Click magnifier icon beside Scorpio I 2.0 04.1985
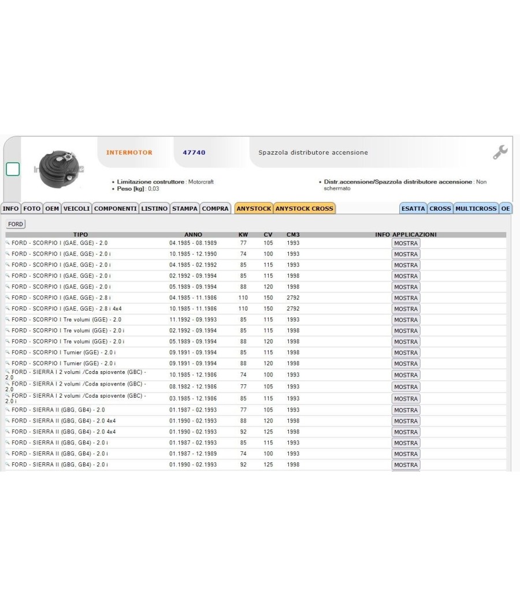 pyautogui.click(x=8, y=243)
